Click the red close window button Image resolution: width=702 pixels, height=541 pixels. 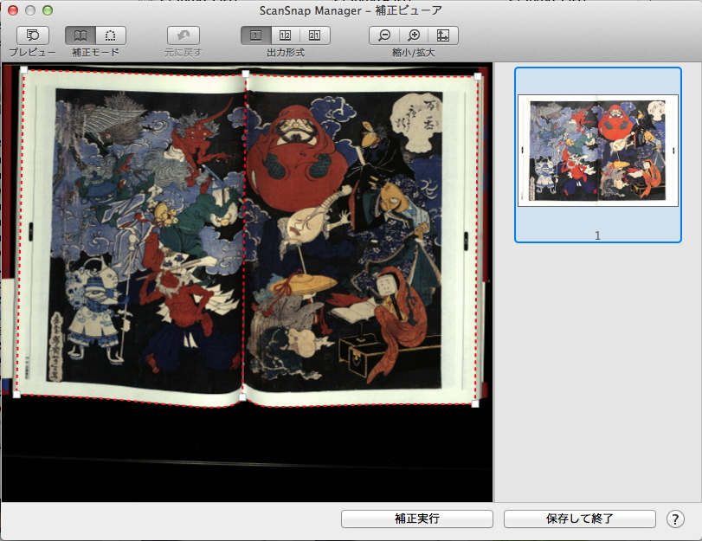pos(13,10)
